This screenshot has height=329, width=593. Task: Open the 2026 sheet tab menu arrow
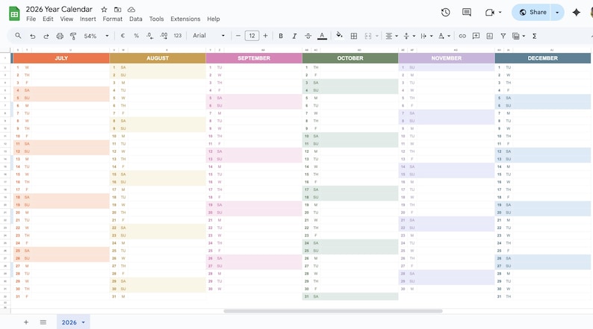pyautogui.click(x=84, y=322)
